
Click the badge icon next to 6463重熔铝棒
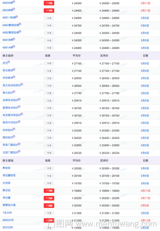(20, 24)
